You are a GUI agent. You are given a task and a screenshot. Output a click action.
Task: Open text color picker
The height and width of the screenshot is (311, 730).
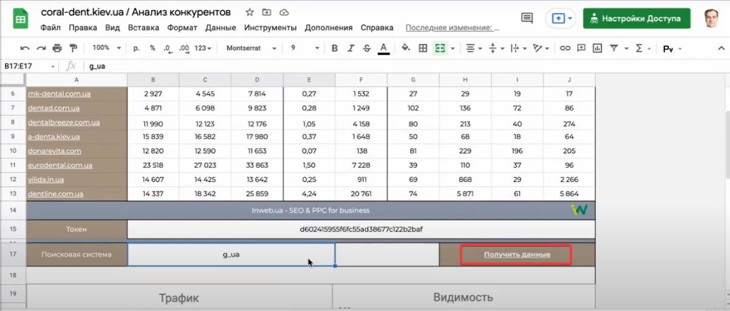[383, 48]
